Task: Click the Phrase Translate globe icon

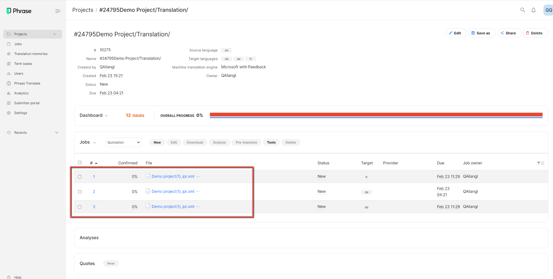Action: click(x=9, y=83)
